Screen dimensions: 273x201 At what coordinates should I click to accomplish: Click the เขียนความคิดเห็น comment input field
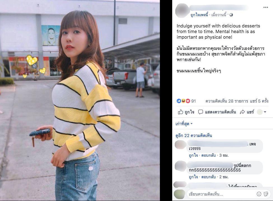coord(221,194)
